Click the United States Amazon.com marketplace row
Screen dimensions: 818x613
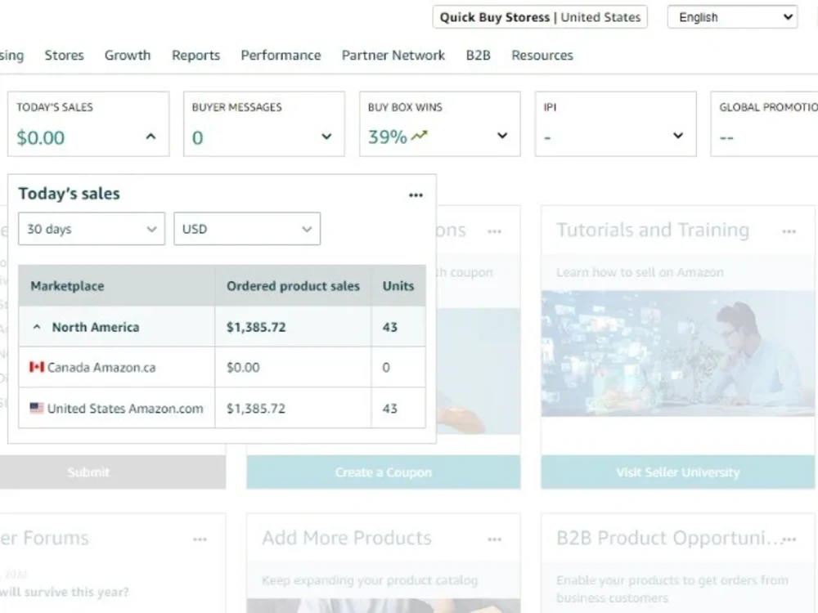tap(222, 408)
